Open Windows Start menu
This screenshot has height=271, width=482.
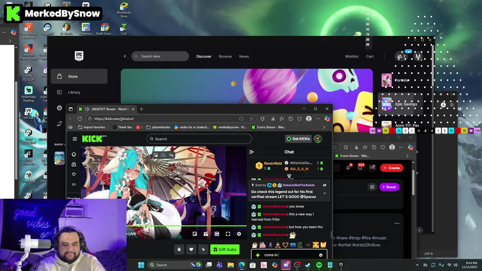pyautogui.click(x=141, y=265)
